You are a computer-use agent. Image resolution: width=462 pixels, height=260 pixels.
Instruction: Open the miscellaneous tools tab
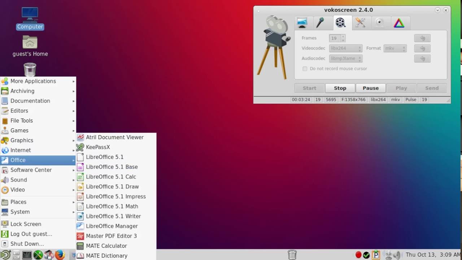point(360,23)
